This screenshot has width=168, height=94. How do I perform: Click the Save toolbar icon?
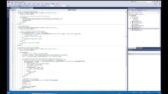click(19, 6)
